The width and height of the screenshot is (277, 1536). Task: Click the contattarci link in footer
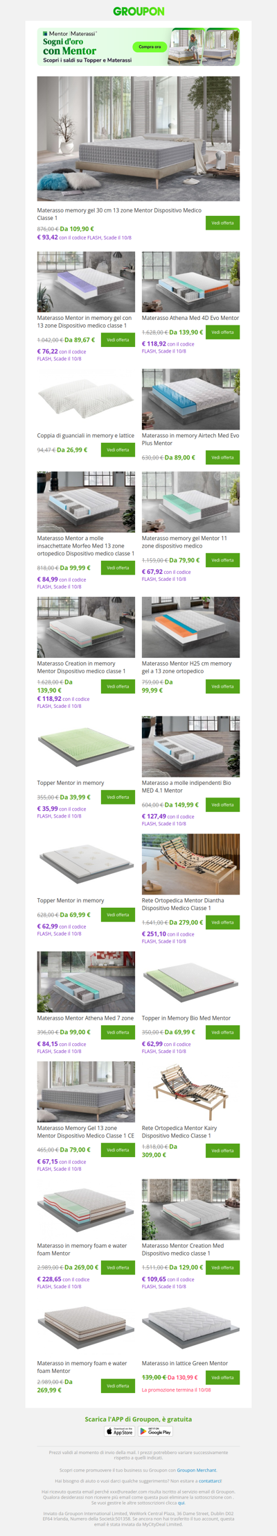211,1480
